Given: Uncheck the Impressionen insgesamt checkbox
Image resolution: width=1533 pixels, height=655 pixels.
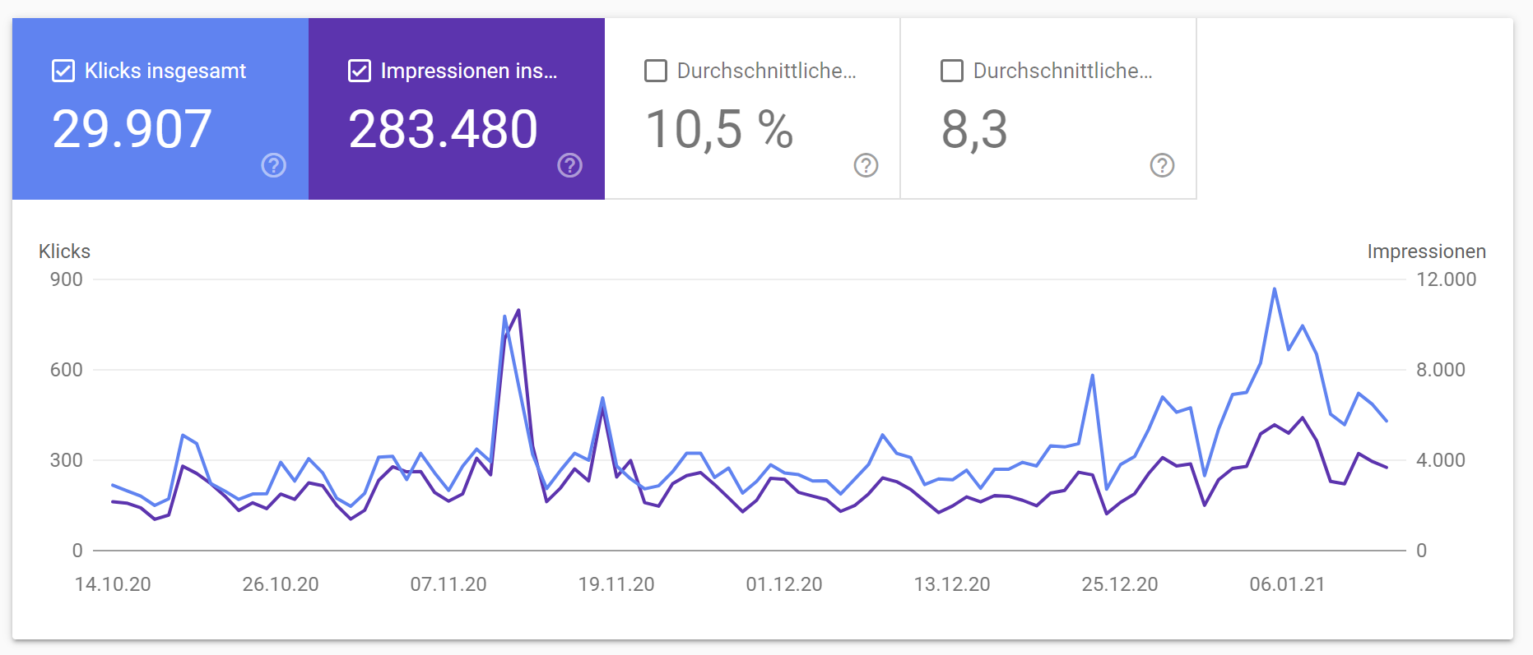Looking at the screenshot, I should [360, 71].
